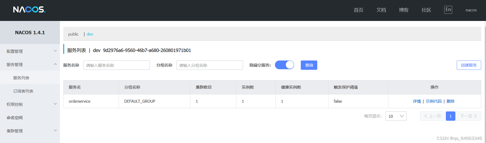Open 订阅者列表 in the sidebar

coord(23,91)
